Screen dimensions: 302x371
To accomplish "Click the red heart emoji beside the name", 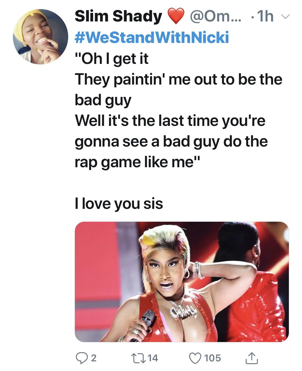I will pos(176,16).
